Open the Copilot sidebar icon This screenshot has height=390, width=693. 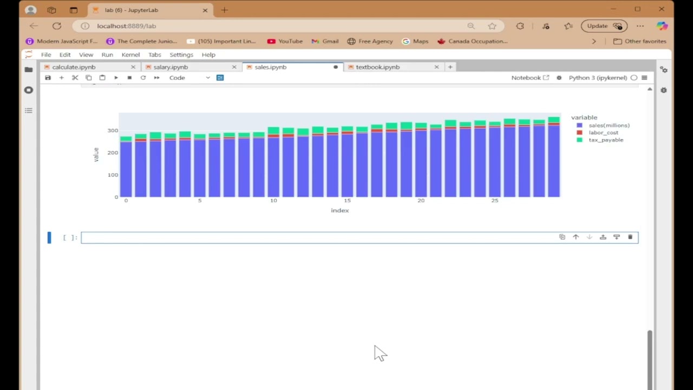(662, 26)
